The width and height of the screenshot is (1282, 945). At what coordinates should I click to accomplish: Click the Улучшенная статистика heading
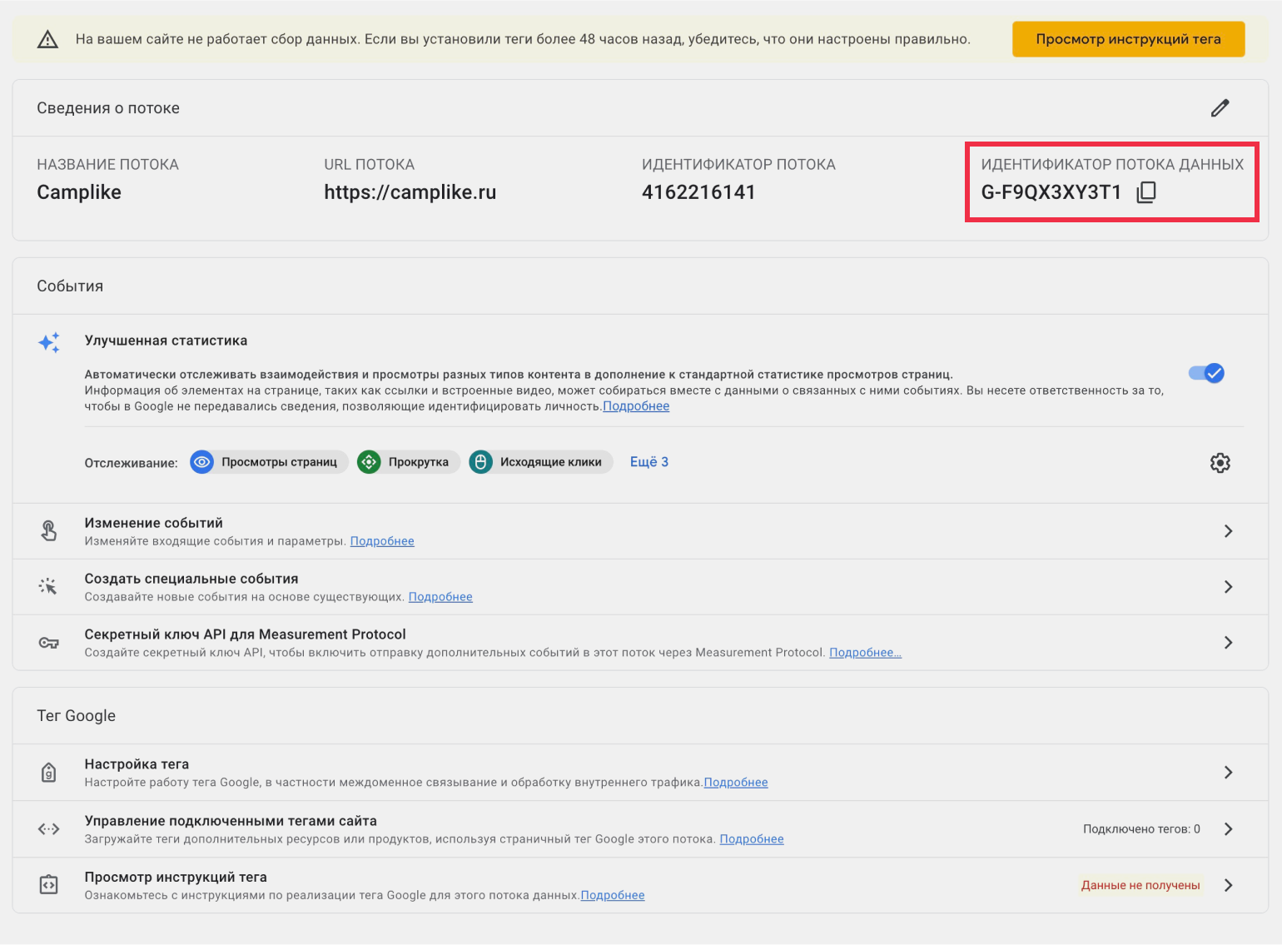tap(166, 341)
